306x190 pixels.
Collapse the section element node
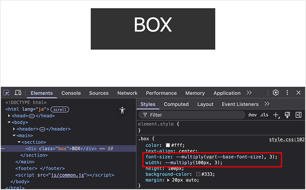[x=19, y=142]
